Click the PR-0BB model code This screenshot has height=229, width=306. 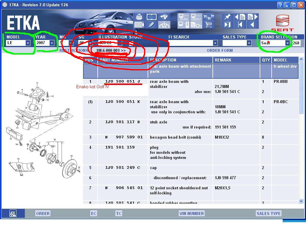[x=281, y=82]
